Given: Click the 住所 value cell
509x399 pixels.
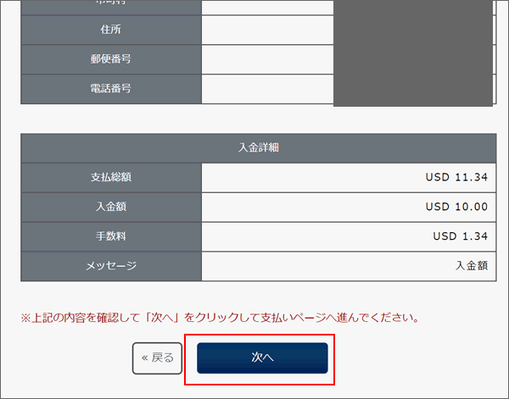Looking at the screenshot, I should coord(267,30).
